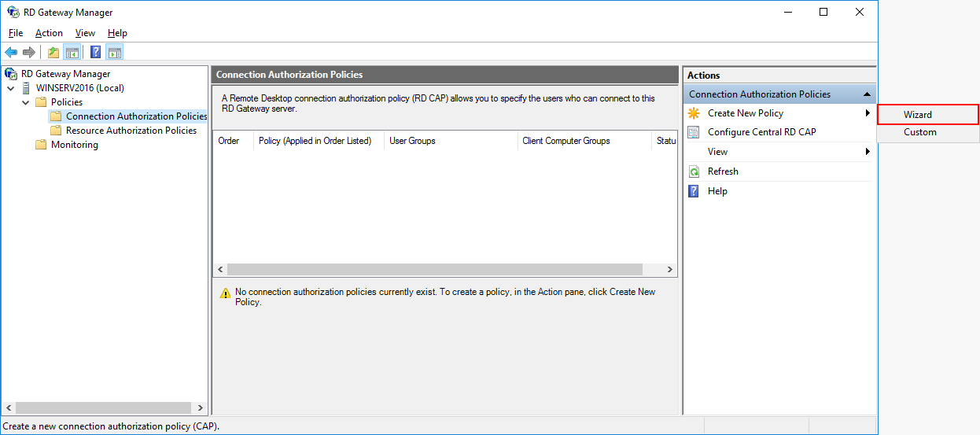Toggle the Show/Hide Console Tree button
The height and width of the screenshot is (435, 980).
pos(72,53)
